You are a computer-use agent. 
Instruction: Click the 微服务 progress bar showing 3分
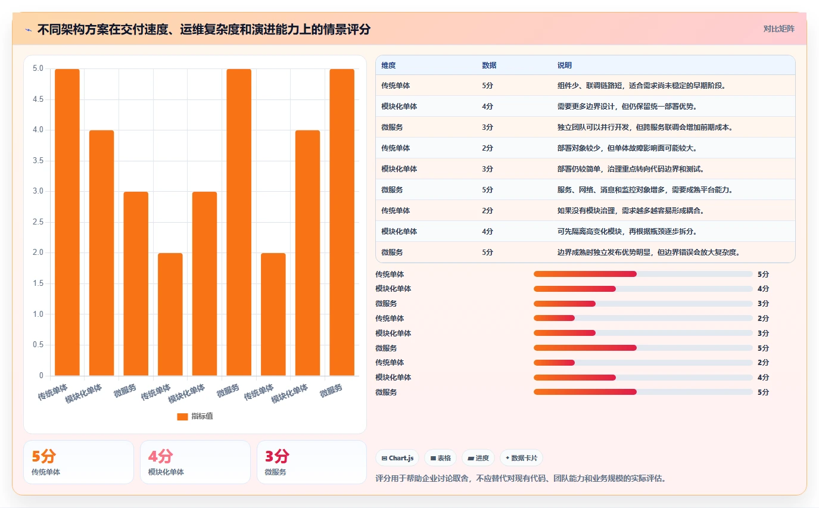(643, 304)
